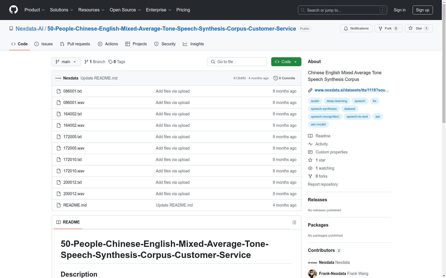Viewport: 446px width, 278px height.
Task: Click the speech-synthesis topic tag
Action: coord(324,109)
